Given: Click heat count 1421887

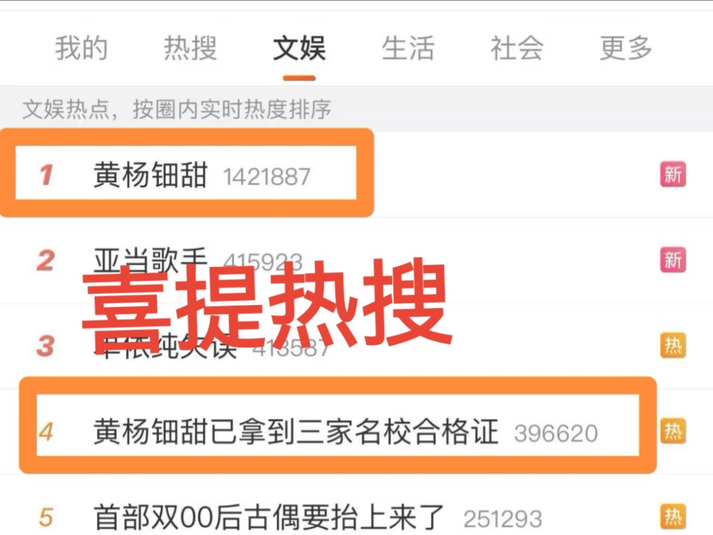Looking at the screenshot, I should point(266,176).
